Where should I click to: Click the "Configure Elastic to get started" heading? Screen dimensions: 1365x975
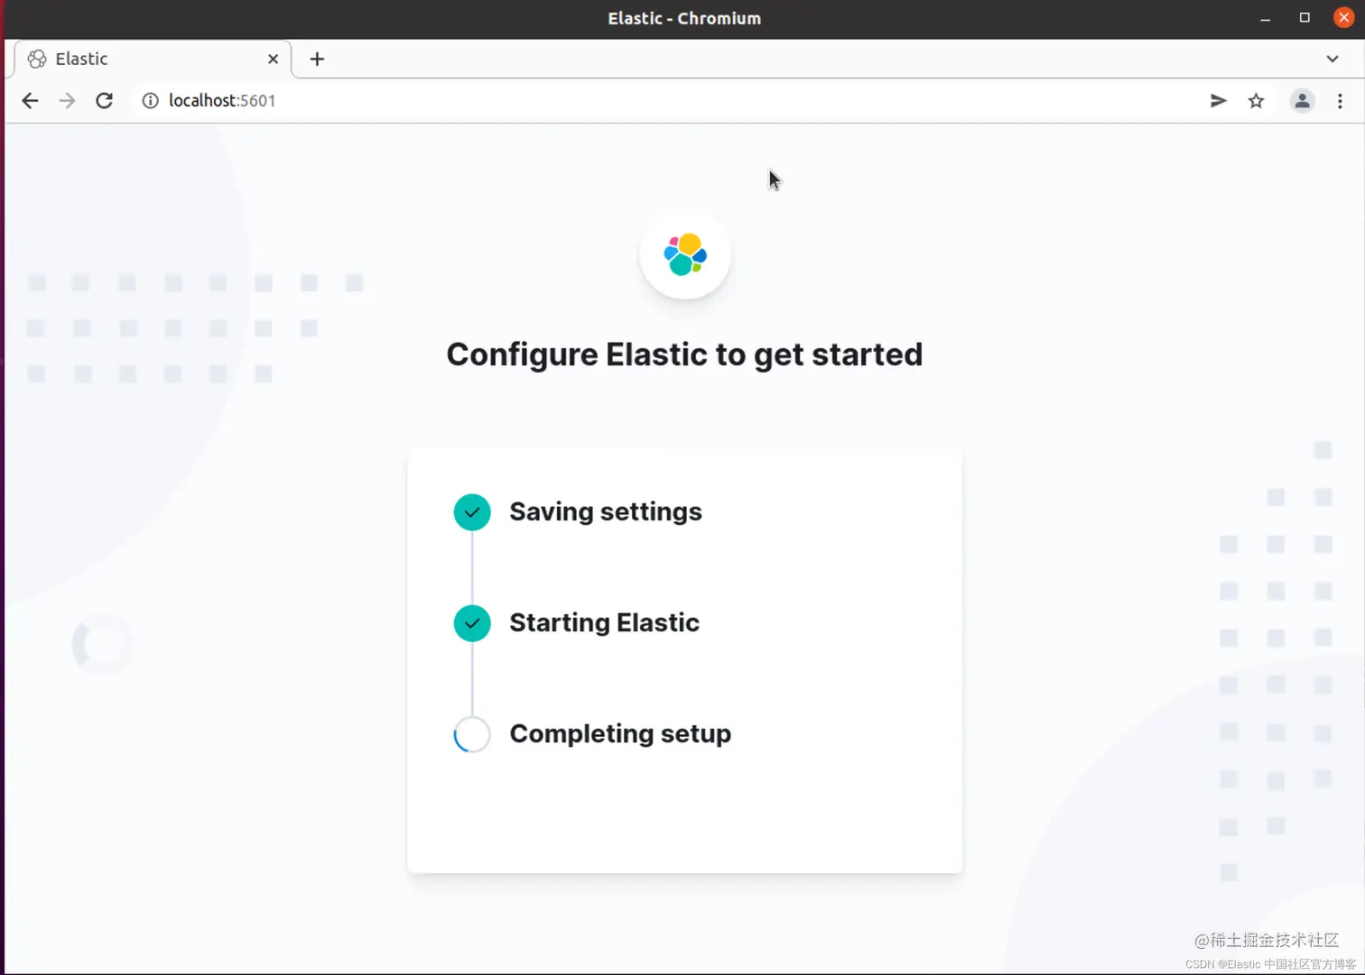pos(684,355)
